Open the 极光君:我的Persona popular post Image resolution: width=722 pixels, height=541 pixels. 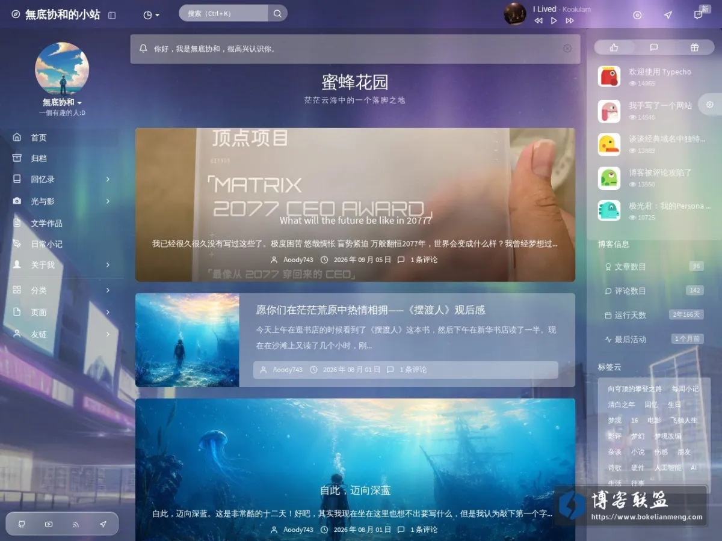pos(670,206)
